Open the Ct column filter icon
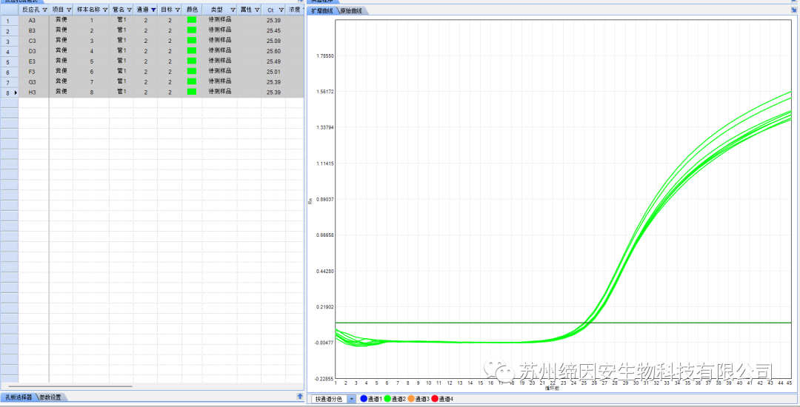The image size is (800, 407). click(281, 10)
